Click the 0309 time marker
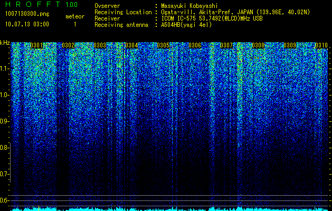This screenshot has width=332, height=211. pyautogui.click(x=290, y=45)
